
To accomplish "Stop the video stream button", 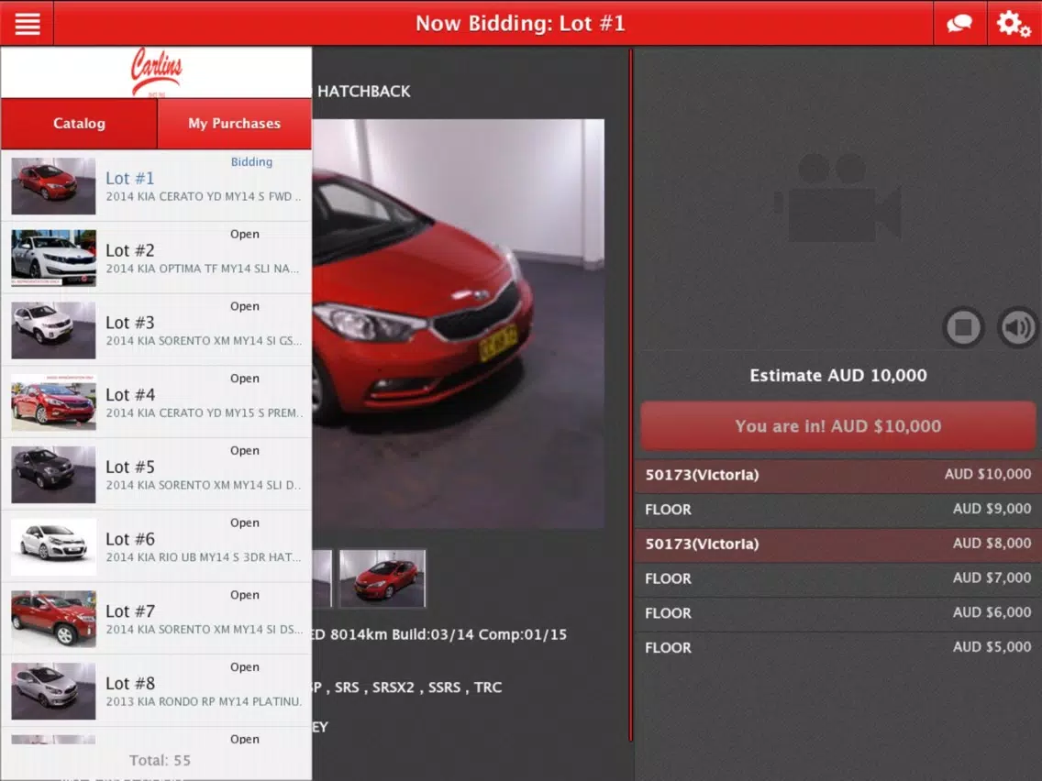I will click(964, 326).
